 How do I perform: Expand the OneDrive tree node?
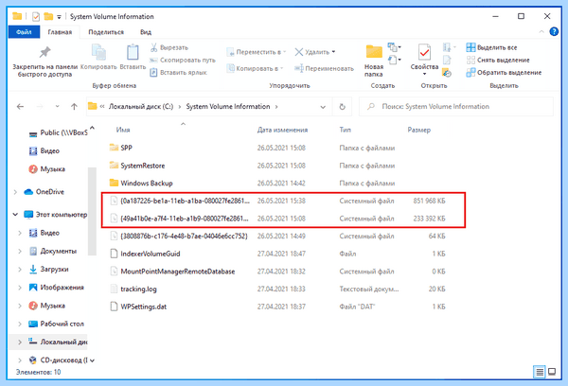pos(15,192)
